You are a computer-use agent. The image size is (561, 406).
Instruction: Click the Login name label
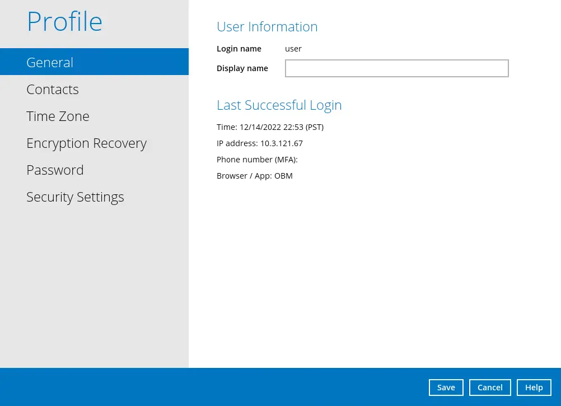[239, 49]
